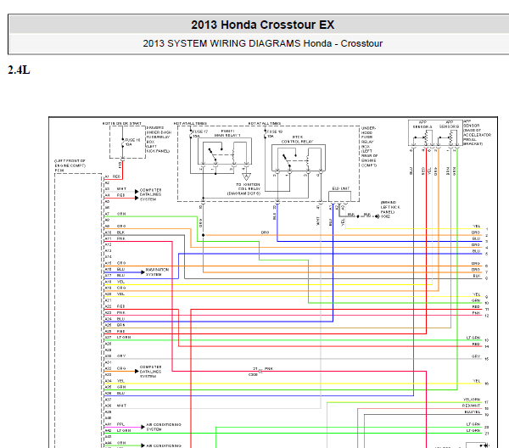Viewport: 509px width, 448px height.
Task: Select the "2013 Honda Crosstour EX" title
Action: click(x=262, y=25)
